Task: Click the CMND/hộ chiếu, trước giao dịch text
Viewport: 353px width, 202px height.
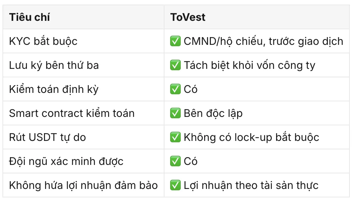Action: point(263,42)
